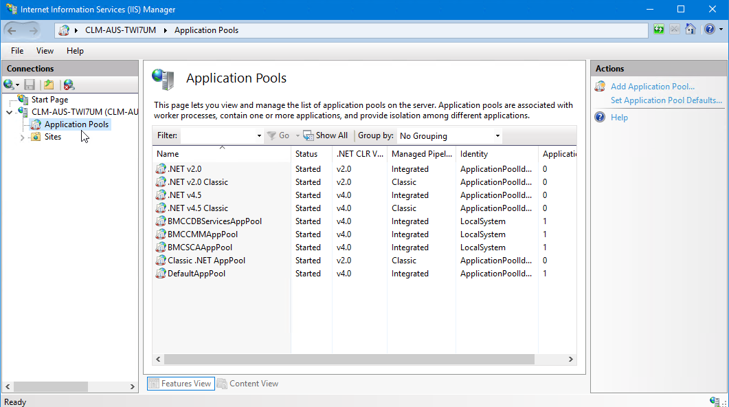The width and height of the screenshot is (729, 407).
Task: Sort by the Managed Pipeline column header
Action: (x=421, y=154)
